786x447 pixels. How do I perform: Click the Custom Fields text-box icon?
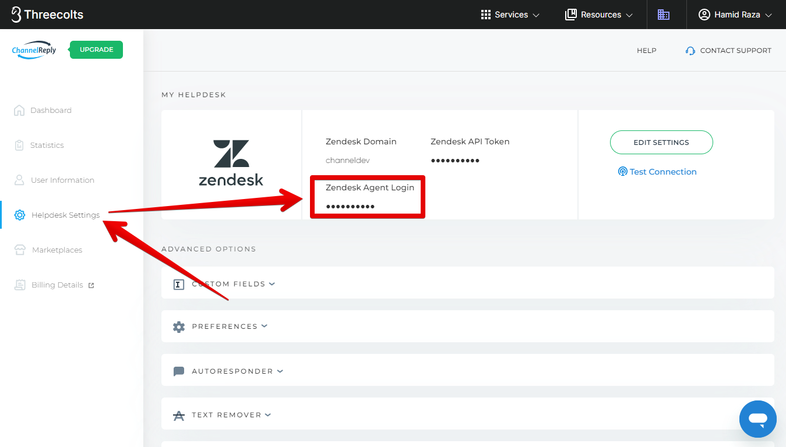(x=179, y=285)
